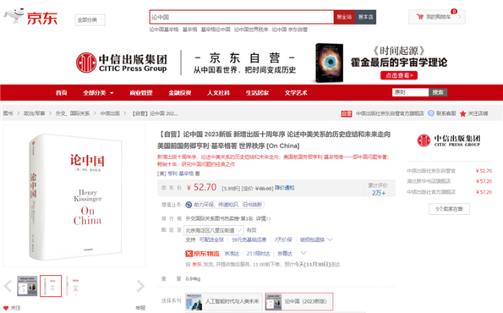
Task: Click the 破损包退换 link
Action: [312, 239]
